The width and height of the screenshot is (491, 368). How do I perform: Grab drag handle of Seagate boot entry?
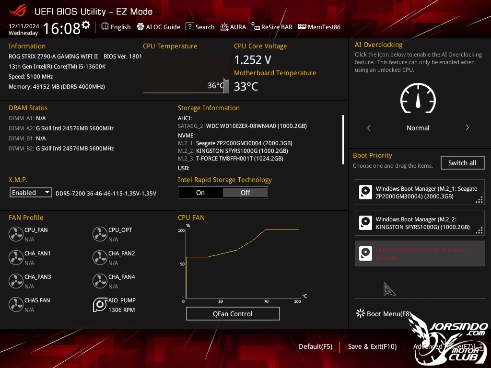(x=479, y=200)
